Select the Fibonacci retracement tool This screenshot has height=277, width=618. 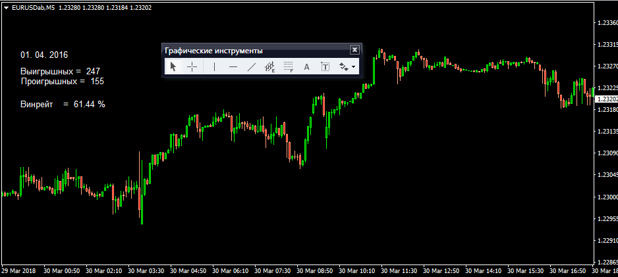289,67
